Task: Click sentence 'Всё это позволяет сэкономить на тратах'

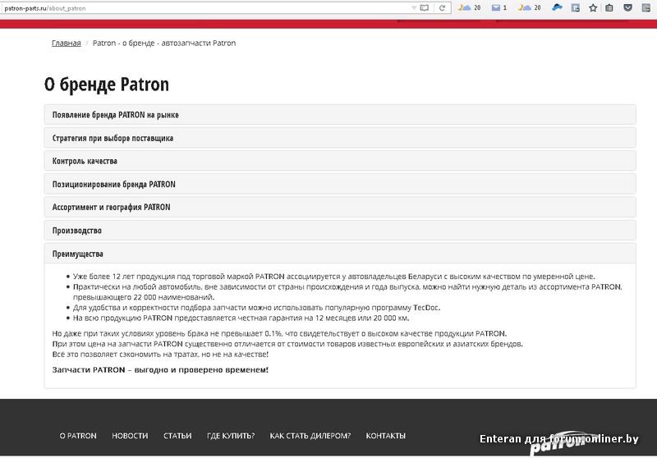Action: 160,355
